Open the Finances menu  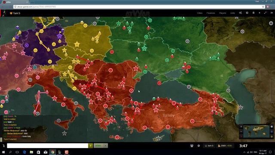click(x=211, y=13)
